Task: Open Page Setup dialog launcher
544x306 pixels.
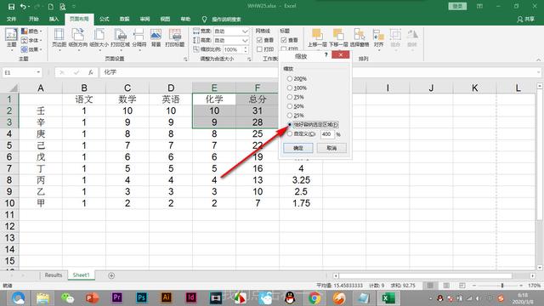Action: (x=185, y=59)
